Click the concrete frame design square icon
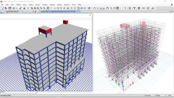The height and width of the screenshot is (98, 174). pyautogui.click(x=130, y=8)
